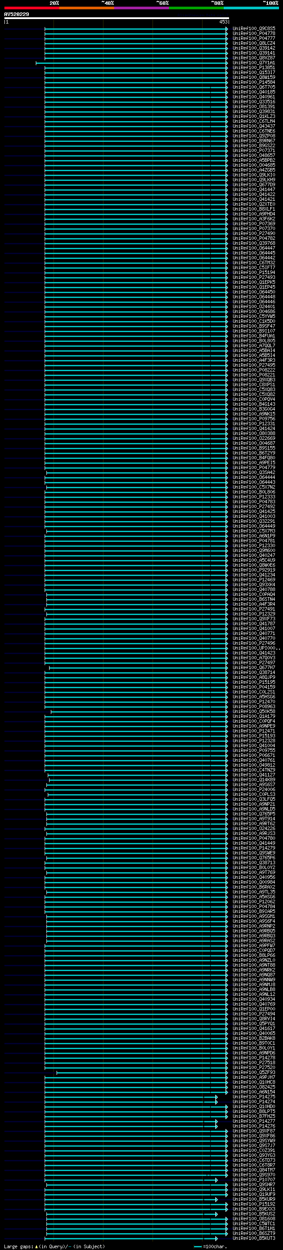Select the hit label UniRef100_P07369
283x1250 pixels.
click(x=253, y=223)
